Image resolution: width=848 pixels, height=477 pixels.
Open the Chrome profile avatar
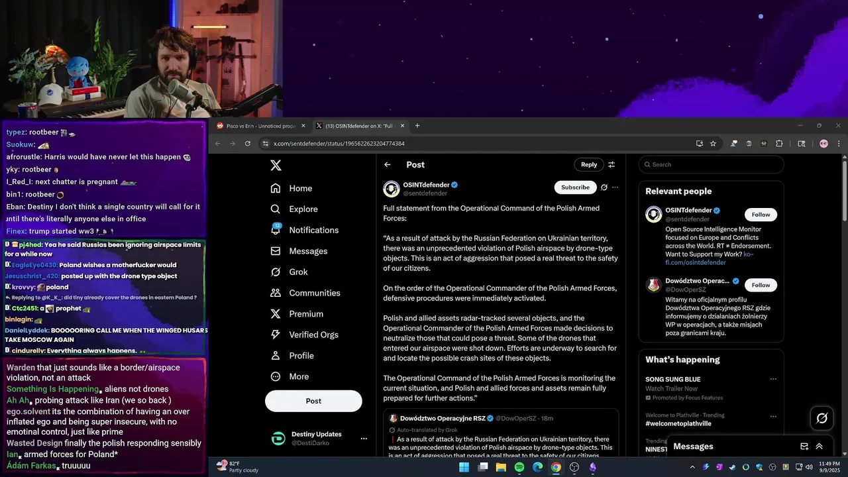pos(823,143)
